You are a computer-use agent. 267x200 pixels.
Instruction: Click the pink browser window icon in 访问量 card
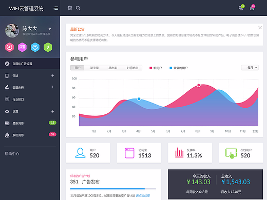click(x=129, y=153)
